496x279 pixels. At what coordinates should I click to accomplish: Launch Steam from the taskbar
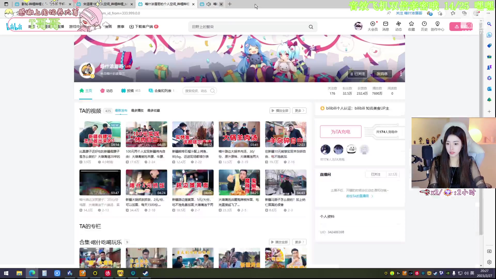(x=145, y=273)
